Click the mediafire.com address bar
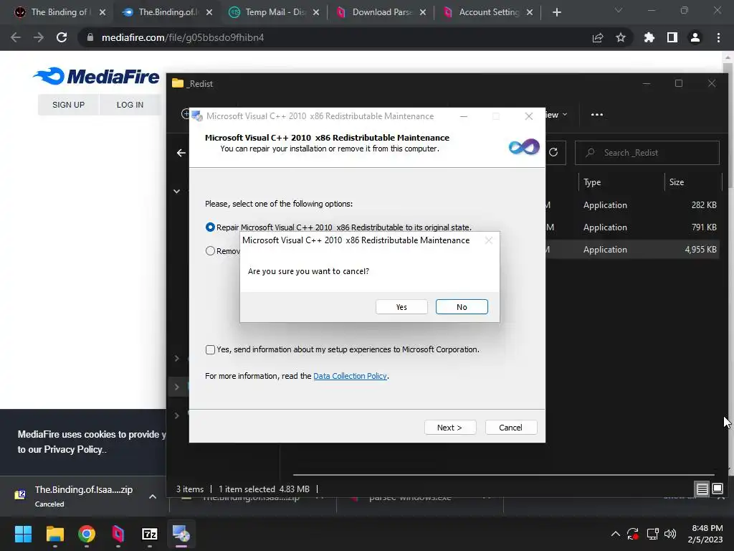 coord(328,37)
